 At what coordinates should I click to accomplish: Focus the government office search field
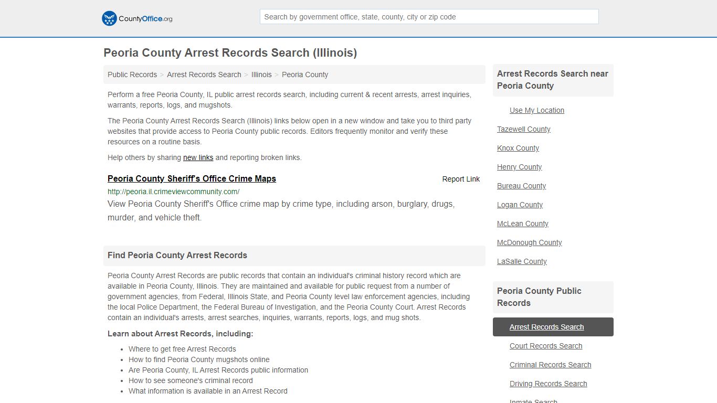[429, 17]
